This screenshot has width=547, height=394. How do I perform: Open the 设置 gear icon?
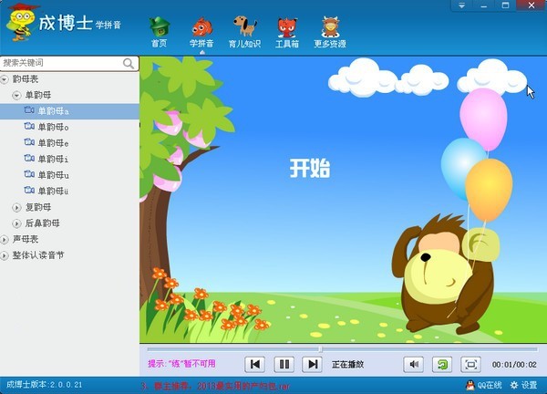pos(514,385)
